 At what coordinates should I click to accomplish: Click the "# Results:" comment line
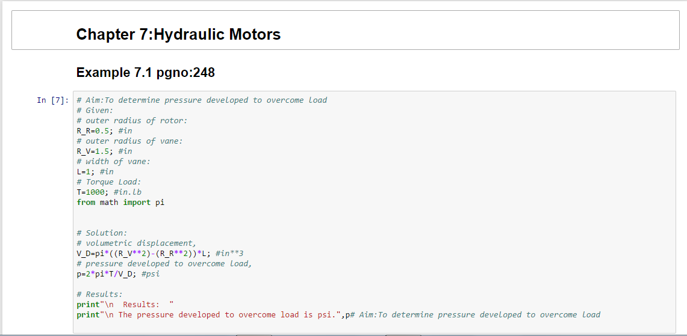[99, 295]
